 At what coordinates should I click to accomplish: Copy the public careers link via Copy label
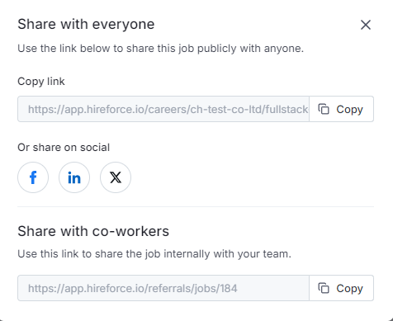click(x=349, y=110)
